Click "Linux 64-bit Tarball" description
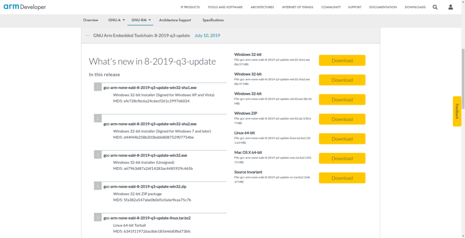465x238 pixels. coord(129,225)
